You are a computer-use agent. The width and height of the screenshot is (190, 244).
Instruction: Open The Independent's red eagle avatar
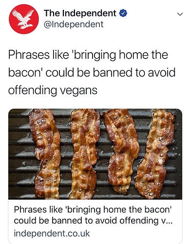(24, 19)
